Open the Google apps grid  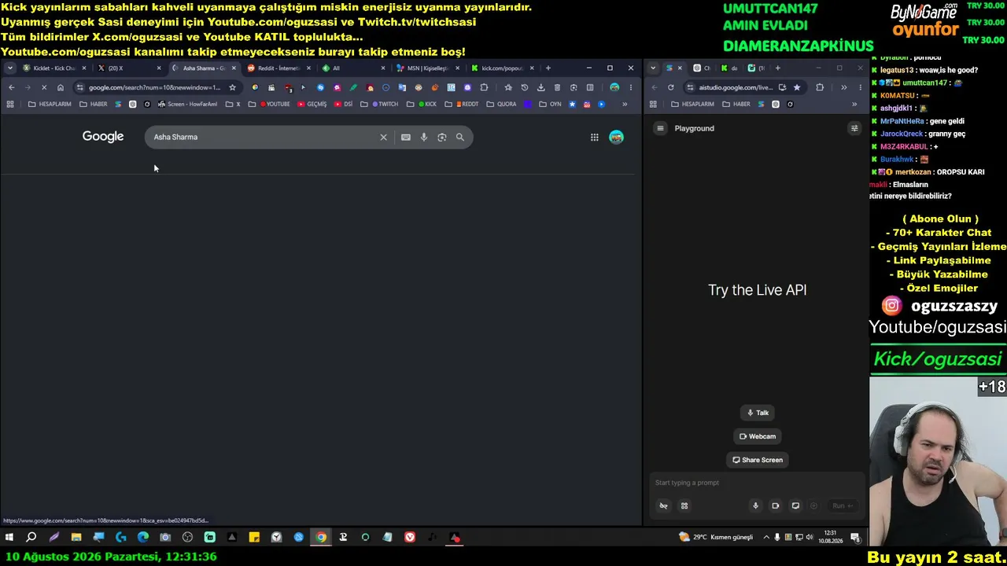(594, 137)
